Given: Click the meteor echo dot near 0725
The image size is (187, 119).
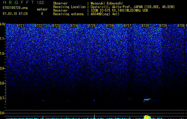Looking at the screenshot, I should pos(94,100).
